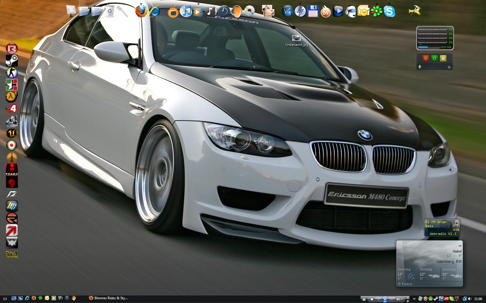486x303 pixels.
Task: Open the yellow envelope mail icon in the dock
Action: pos(364,12)
